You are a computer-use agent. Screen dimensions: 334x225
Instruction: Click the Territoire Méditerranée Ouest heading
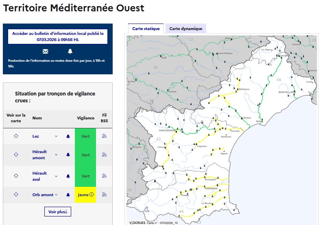tap(74, 8)
